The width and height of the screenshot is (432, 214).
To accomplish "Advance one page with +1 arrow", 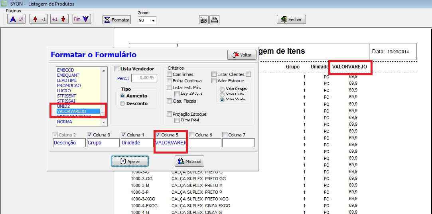I will tap(60, 19).
